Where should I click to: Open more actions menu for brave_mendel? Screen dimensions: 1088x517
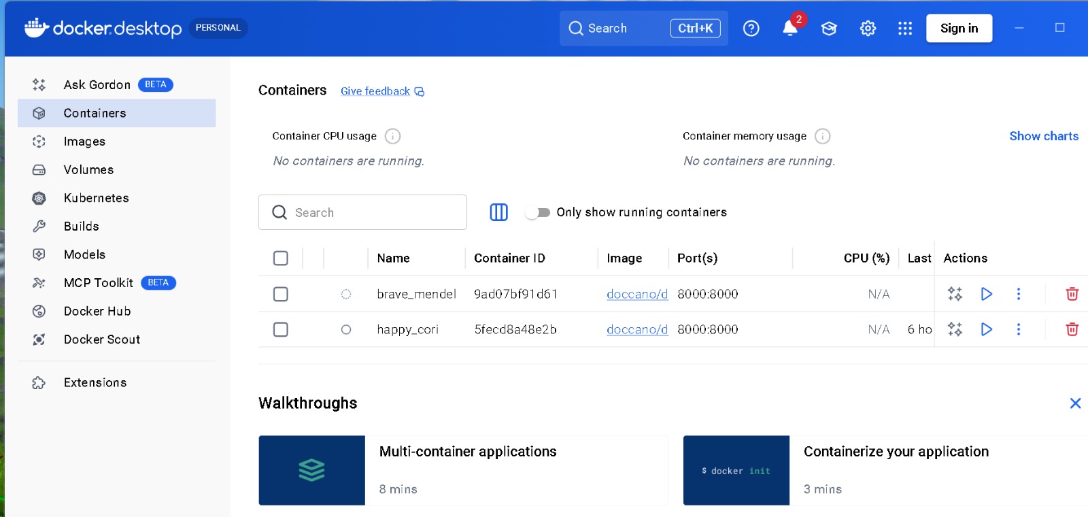(1018, 294)
